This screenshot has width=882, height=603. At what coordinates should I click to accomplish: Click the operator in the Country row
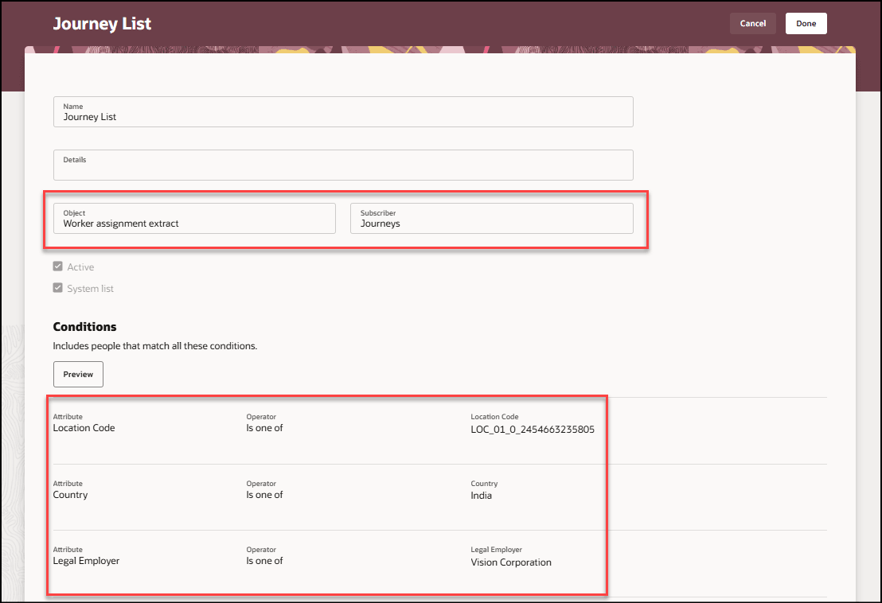point(264,495)
